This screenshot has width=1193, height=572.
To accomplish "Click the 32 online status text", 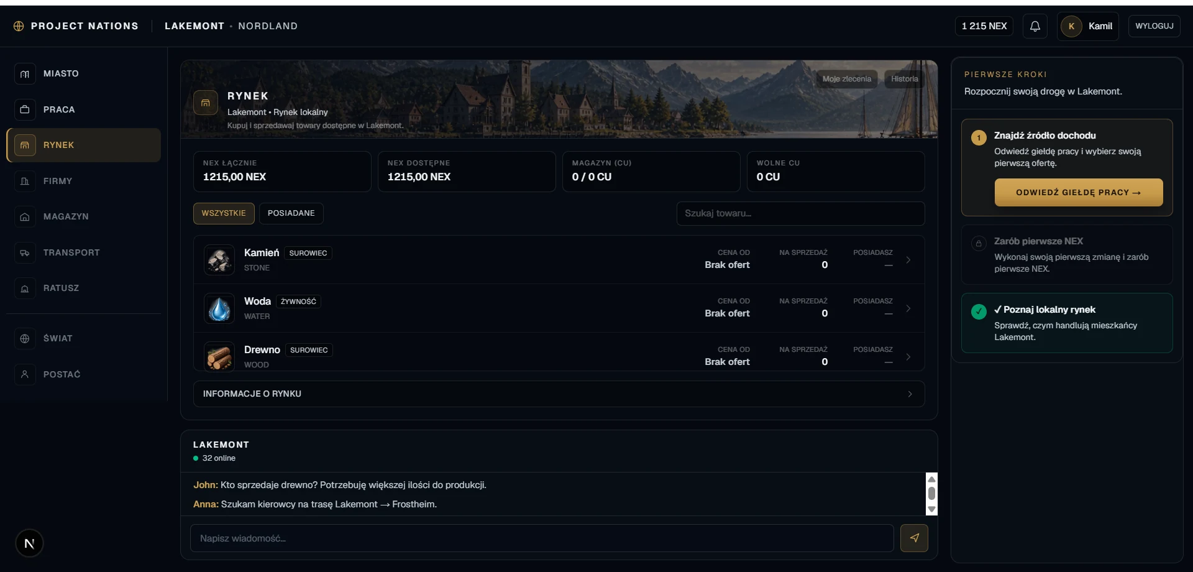I will pos(219,458).
